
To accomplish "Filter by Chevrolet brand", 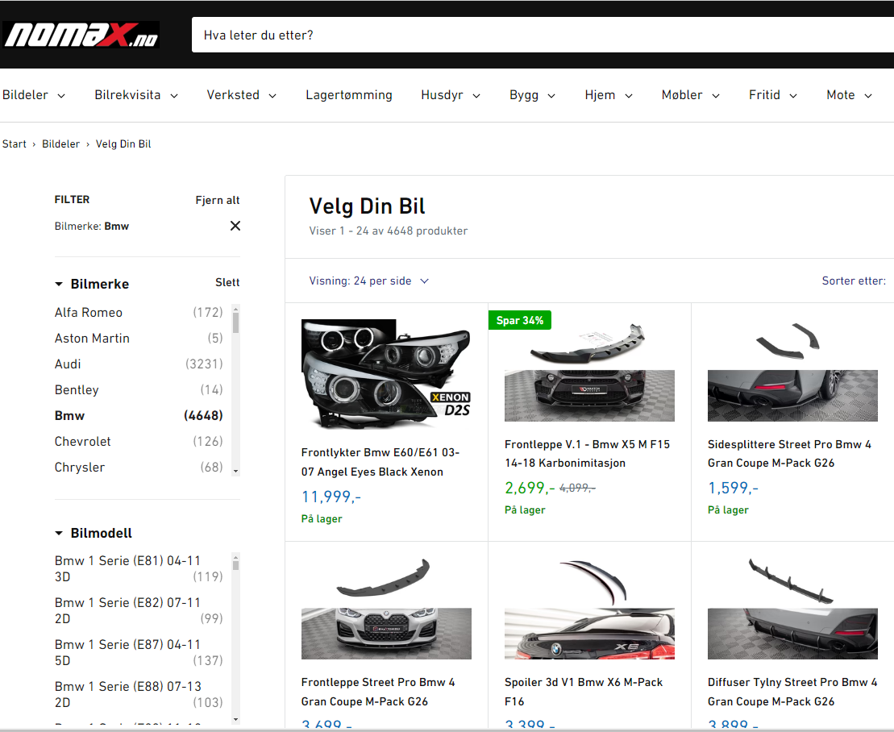I will 139,441.
